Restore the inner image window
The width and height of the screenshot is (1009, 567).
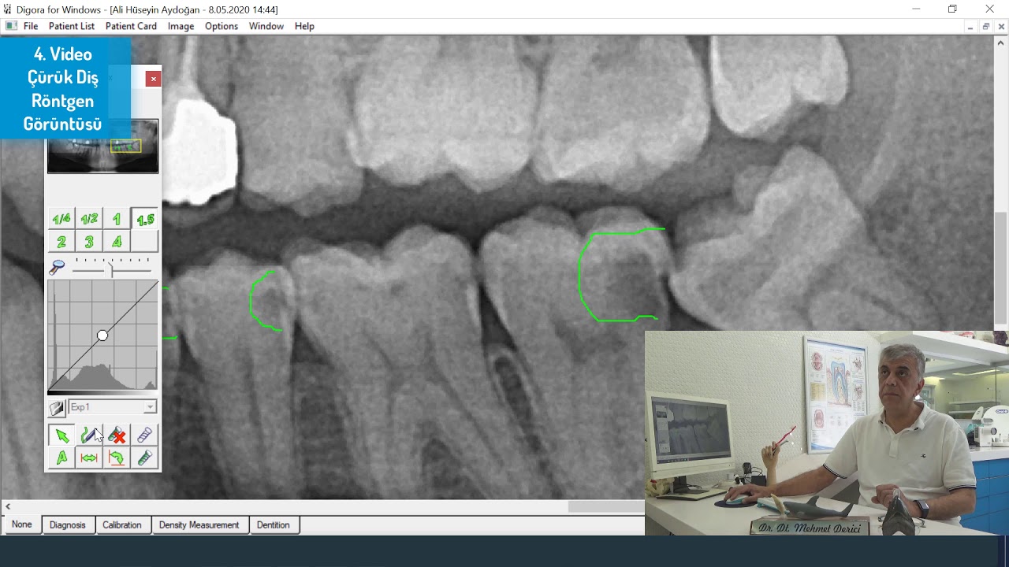[x=985, y=26]
